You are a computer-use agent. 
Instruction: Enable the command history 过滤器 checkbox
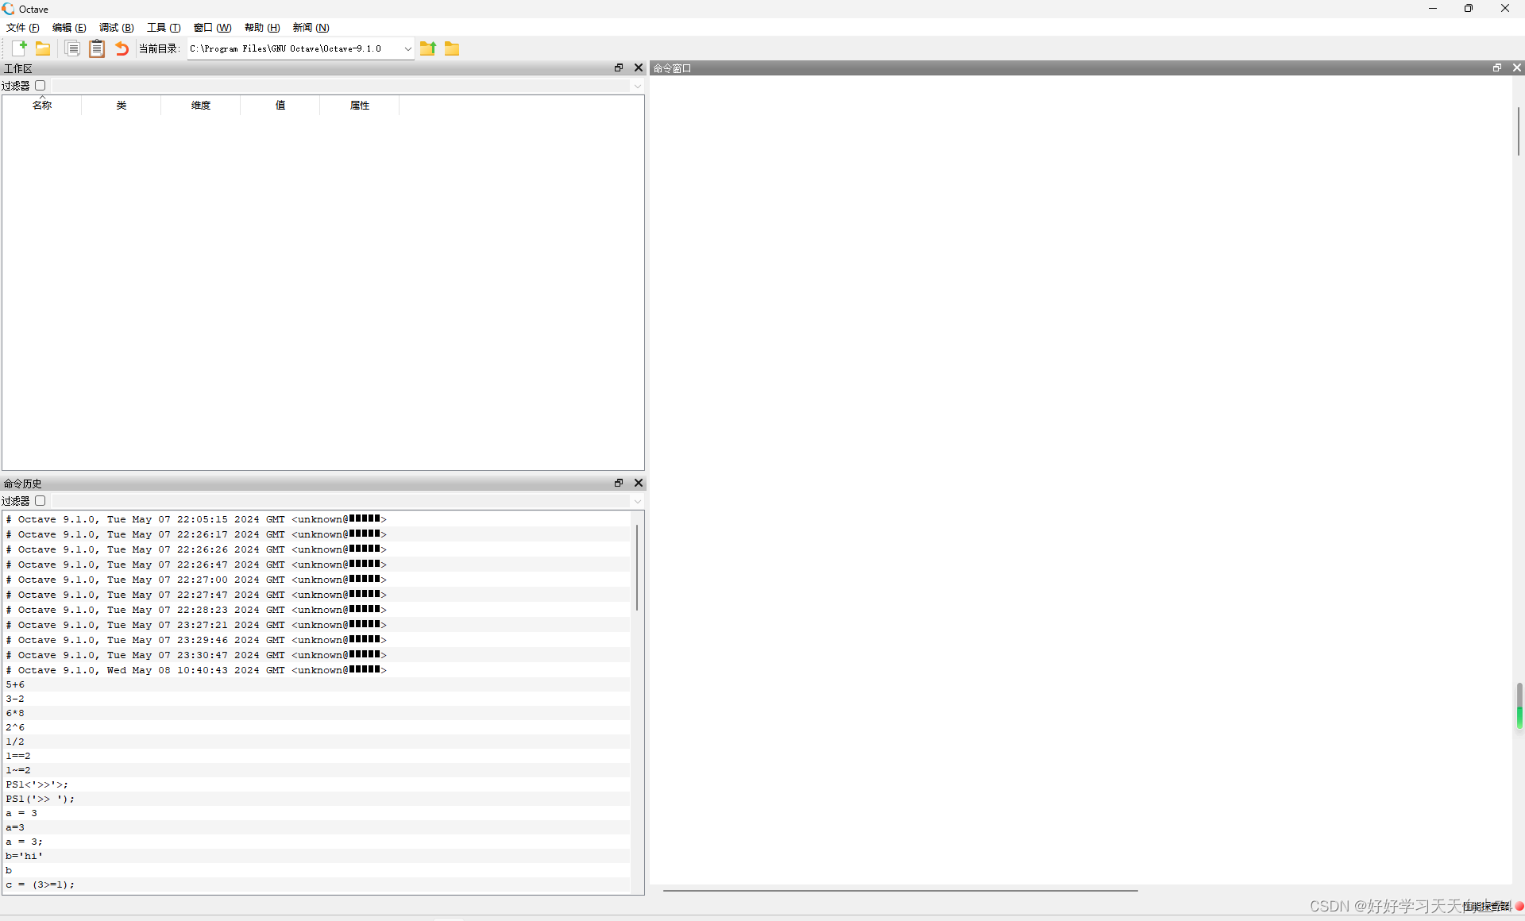click(41, 501)
